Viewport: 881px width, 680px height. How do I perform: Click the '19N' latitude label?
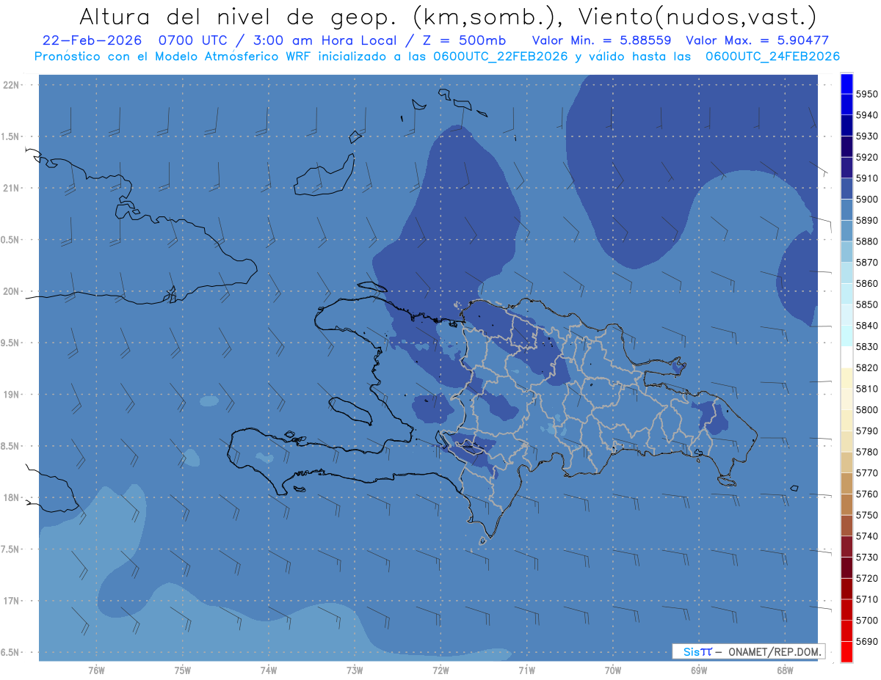(12, 394)
